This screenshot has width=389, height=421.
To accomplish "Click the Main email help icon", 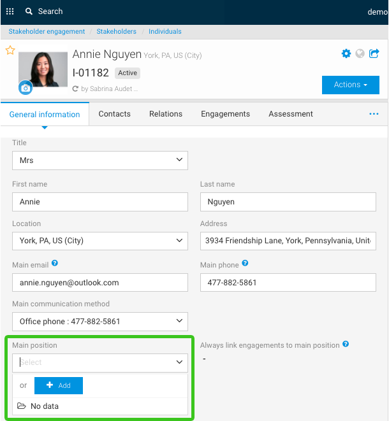I will [x=55, y=263].
